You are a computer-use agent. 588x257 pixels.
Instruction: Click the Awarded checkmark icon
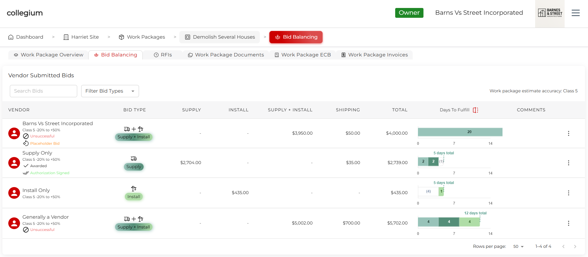[x=26, y=166]
